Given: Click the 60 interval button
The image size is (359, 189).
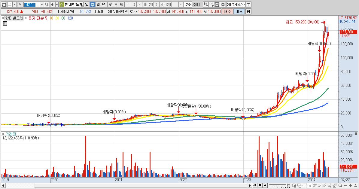Looking at the screenshot, I should pyautogui.click(x=162, y=5).
